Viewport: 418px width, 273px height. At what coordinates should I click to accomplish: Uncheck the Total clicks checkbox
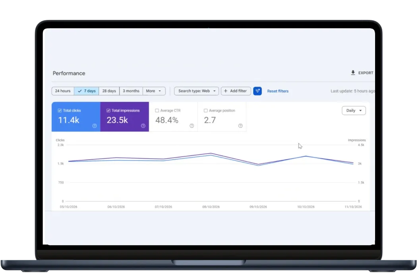60,111
